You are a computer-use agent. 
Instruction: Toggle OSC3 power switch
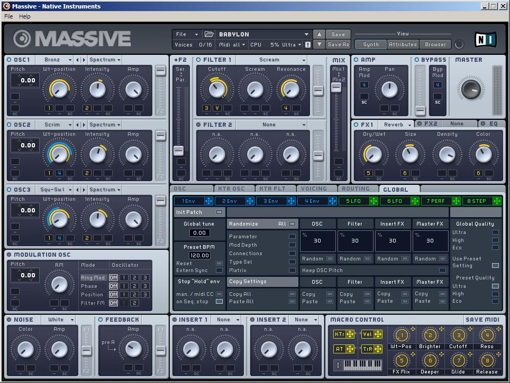9,190
